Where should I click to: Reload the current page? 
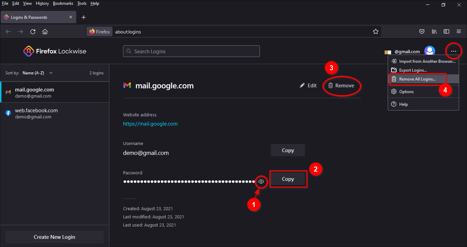tap(33, 32)
